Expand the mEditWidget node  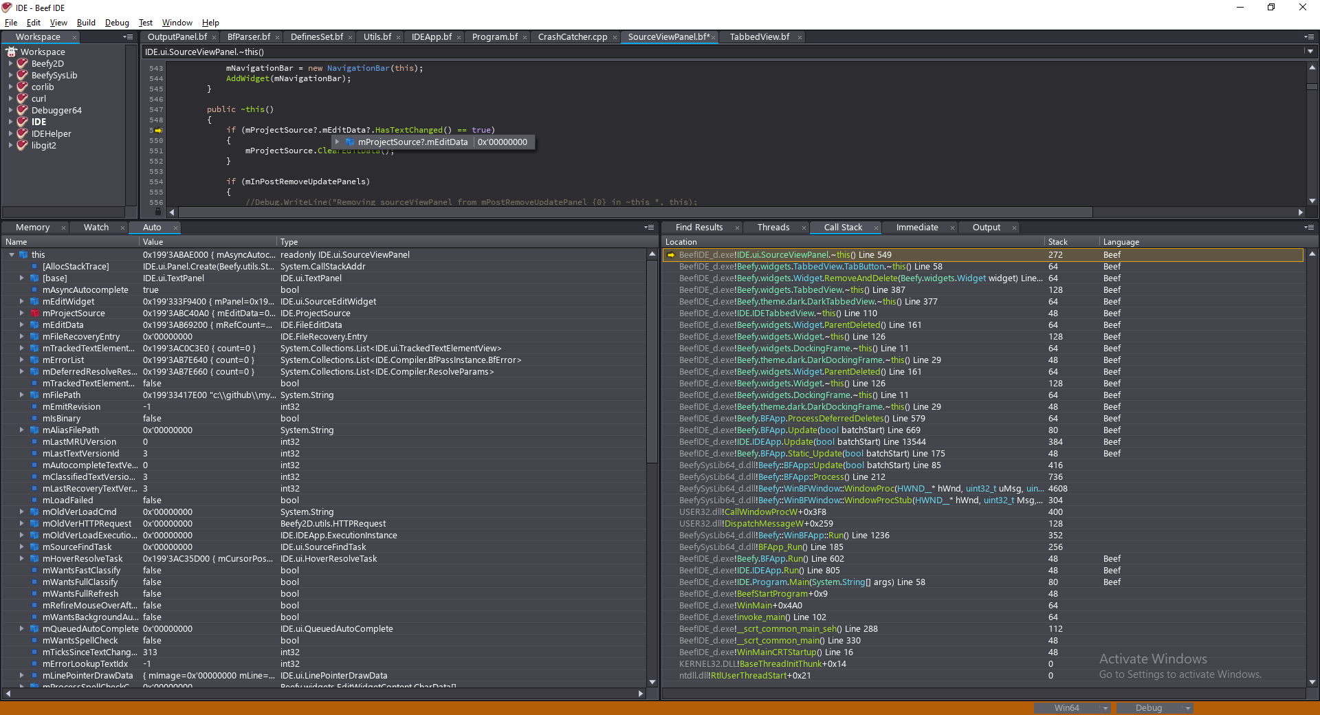pos(21,301)
